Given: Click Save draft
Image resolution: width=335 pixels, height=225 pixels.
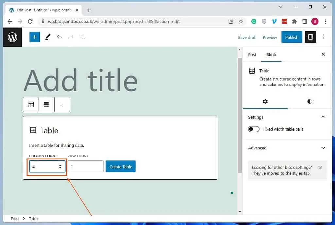Looking at the screenshot, I should coord(247,37).
